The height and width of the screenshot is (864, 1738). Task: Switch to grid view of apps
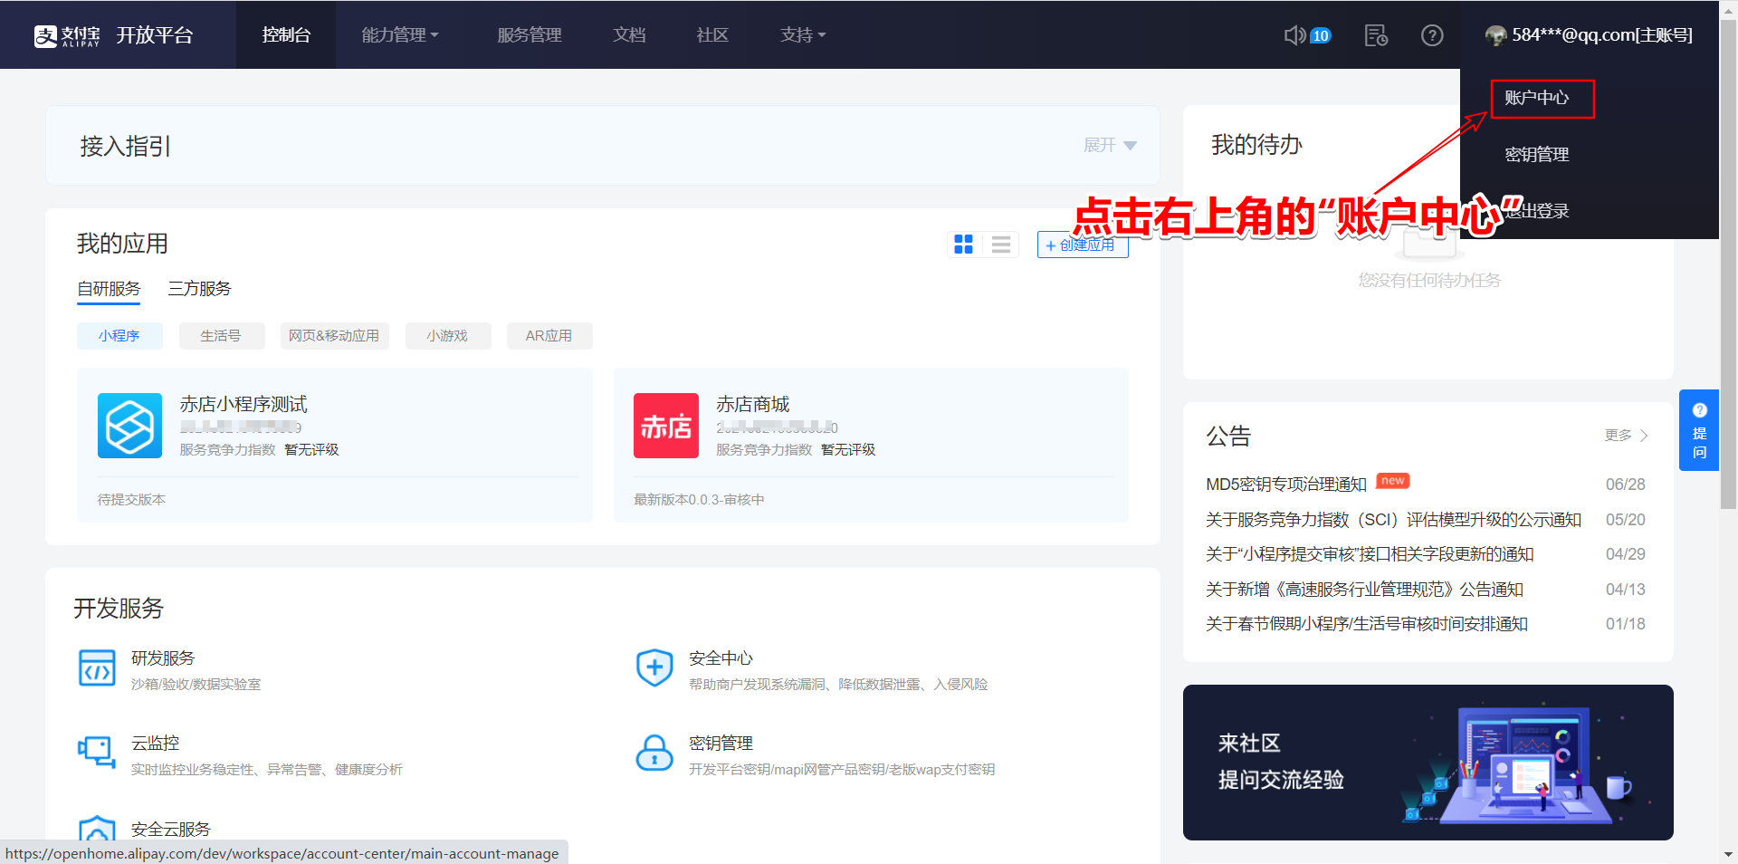pyautogui.click(x=964, y=245)
